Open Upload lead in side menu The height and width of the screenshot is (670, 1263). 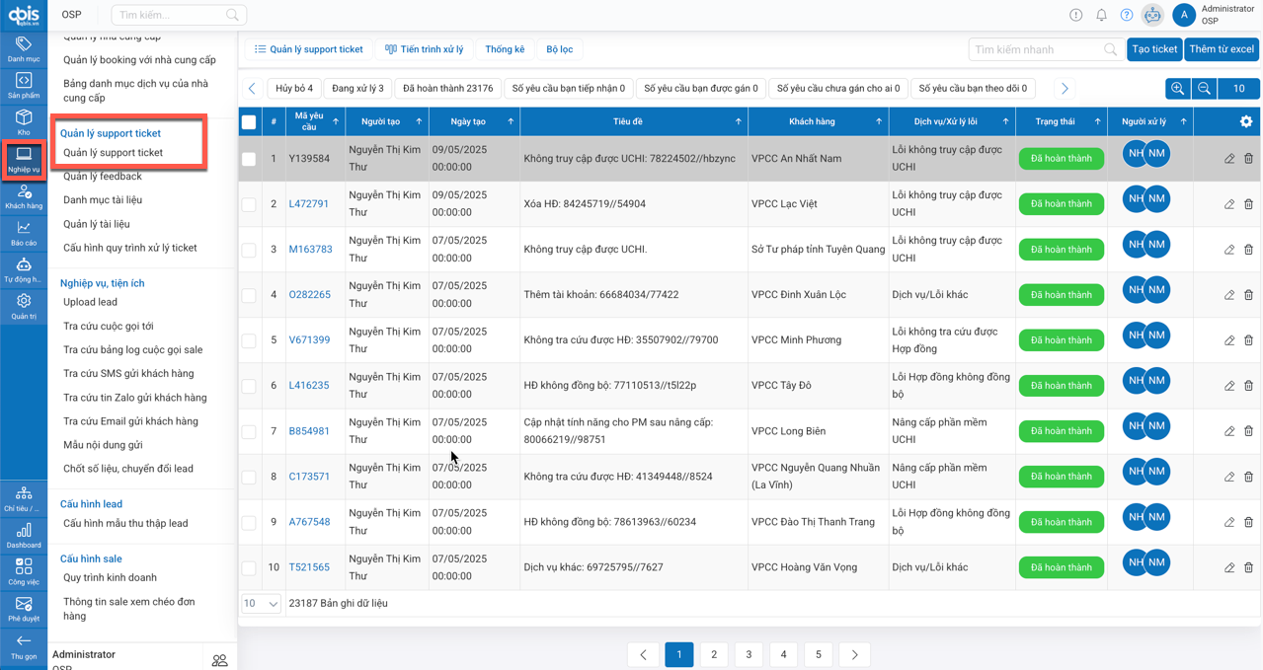(x=90, y=303)
